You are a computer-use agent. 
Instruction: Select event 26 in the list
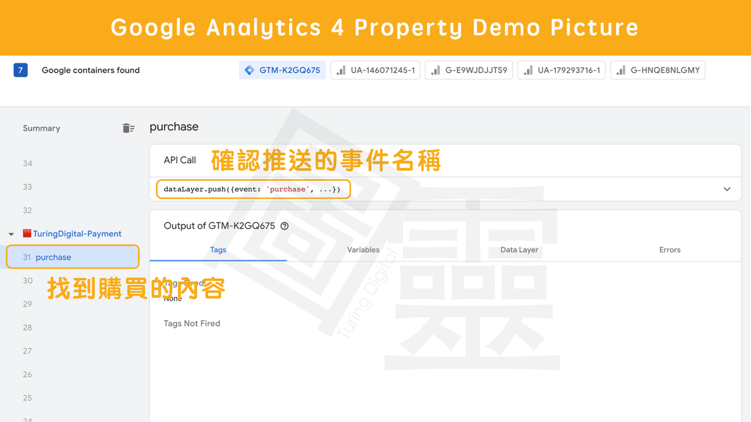(28, 374)
